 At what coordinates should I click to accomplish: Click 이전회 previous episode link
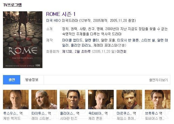click(x=121, y=51)
